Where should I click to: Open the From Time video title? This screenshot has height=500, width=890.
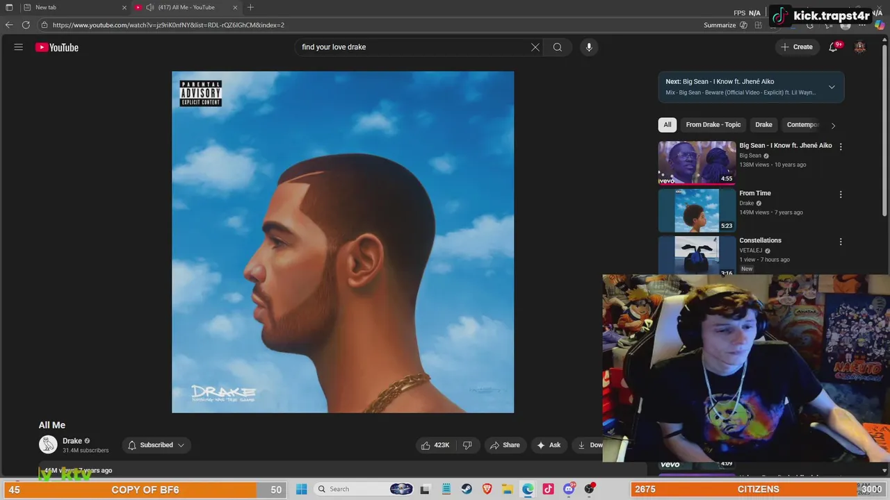pyautogui.click(x=755, y=194)
